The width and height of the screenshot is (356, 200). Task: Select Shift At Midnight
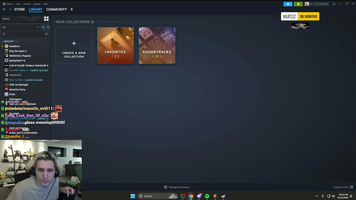pos(19,85)
